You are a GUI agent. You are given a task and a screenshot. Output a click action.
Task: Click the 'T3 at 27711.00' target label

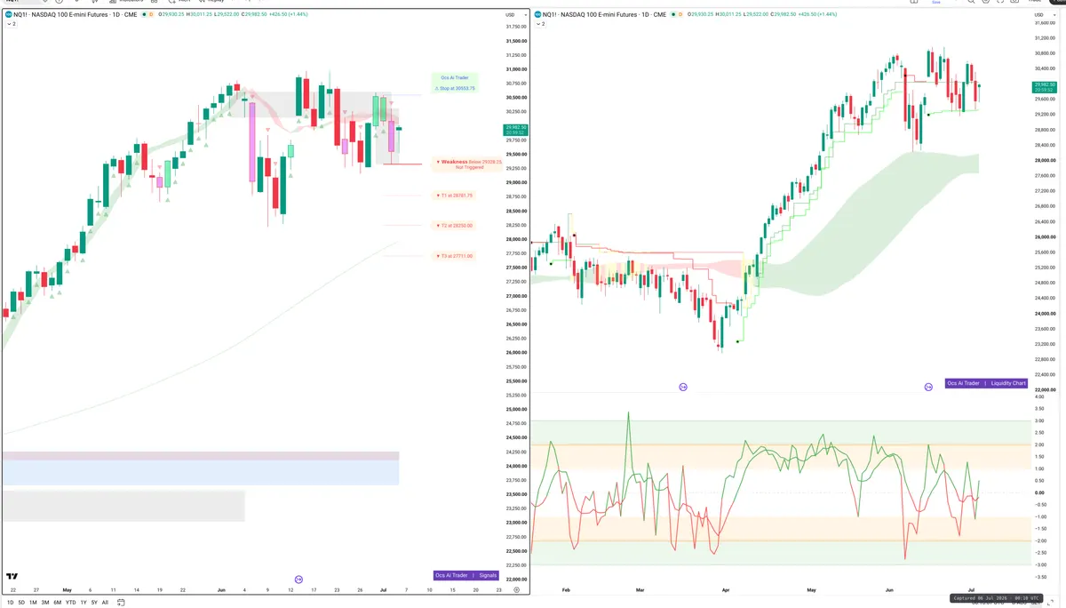(x=455, y=256)
